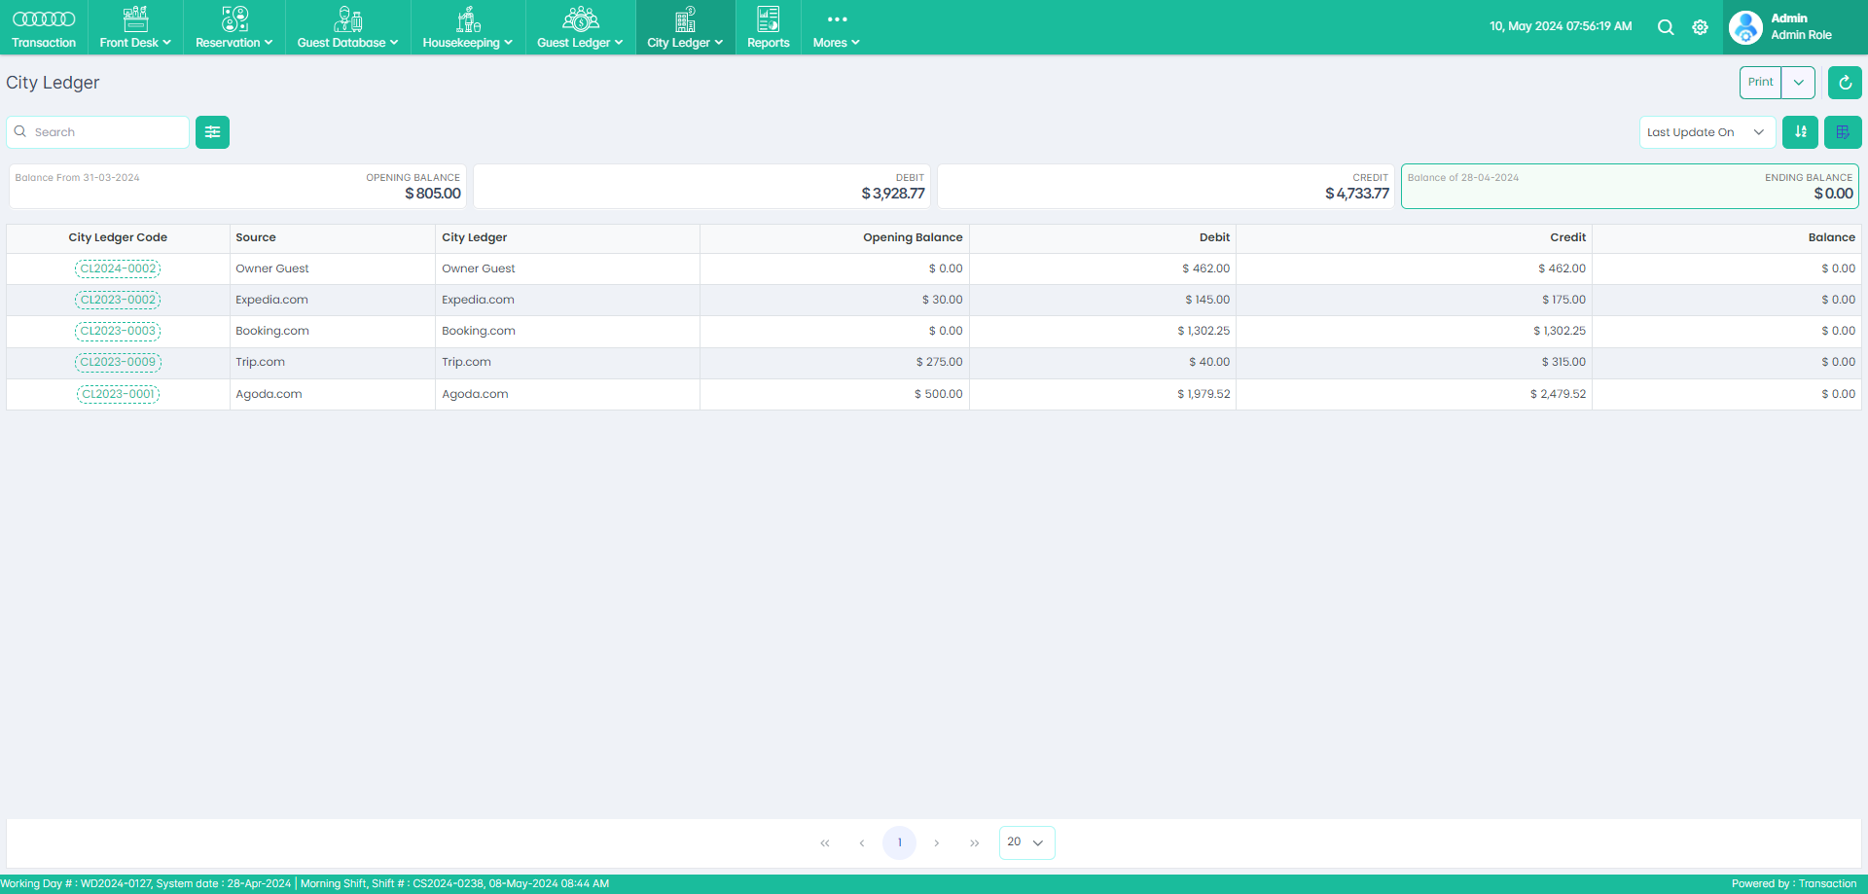Expand the Print options arrow
Screen dimensions: 1868x894
pos(1798,83)
